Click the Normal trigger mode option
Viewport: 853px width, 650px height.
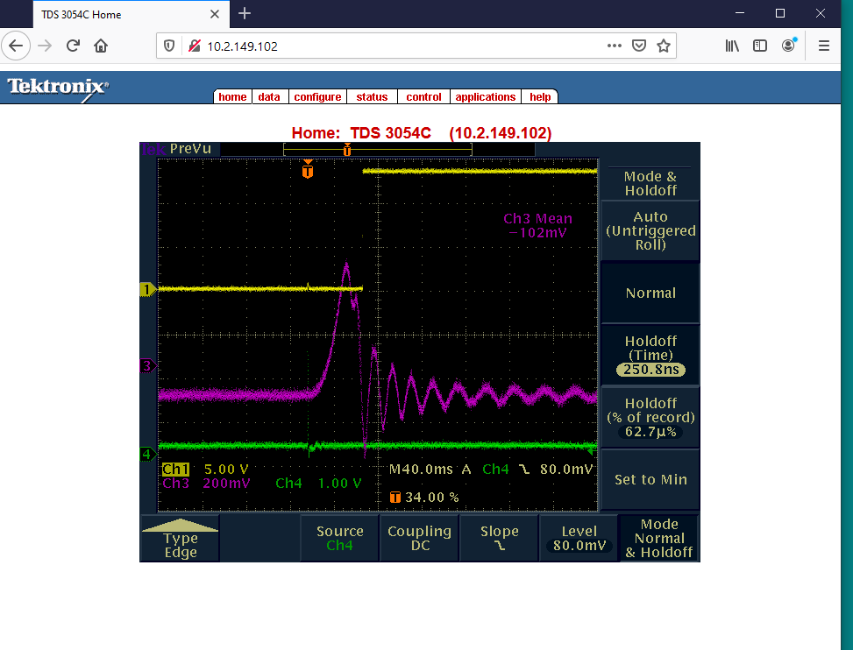tap(650, 293)
